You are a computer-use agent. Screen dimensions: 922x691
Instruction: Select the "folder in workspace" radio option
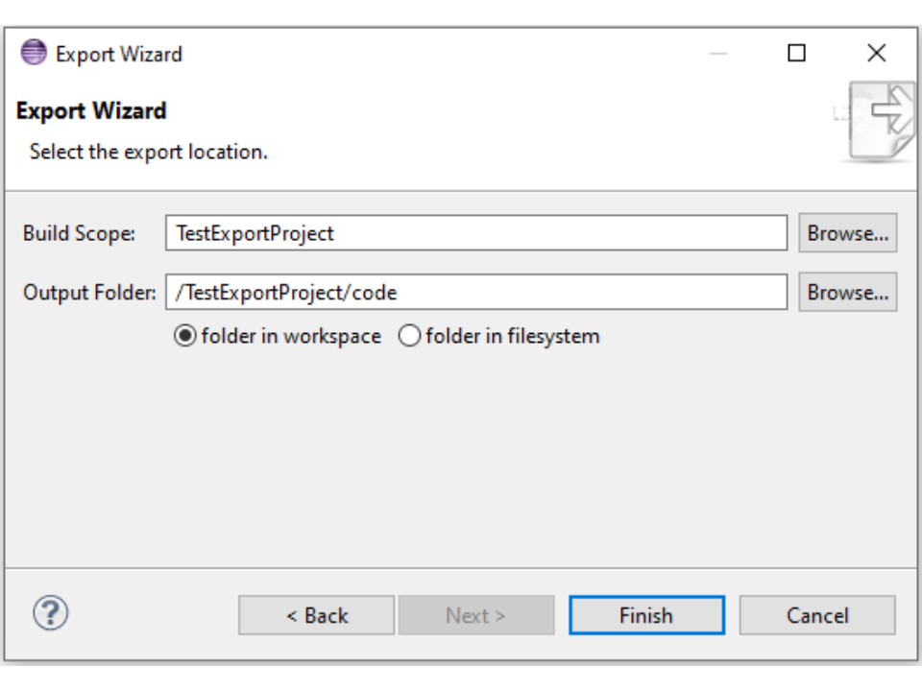pos(184,337)
